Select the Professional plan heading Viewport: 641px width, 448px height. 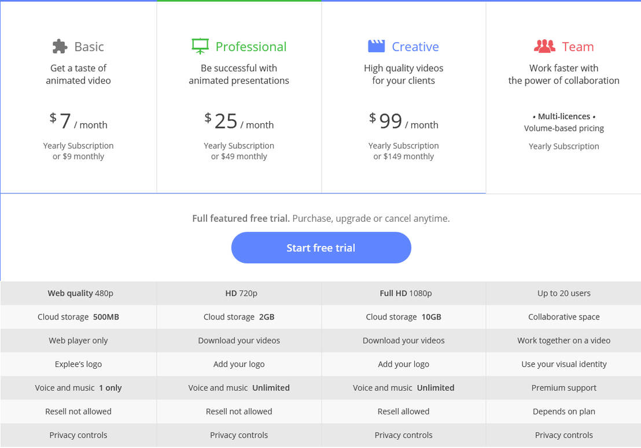click(x=250, y=47)
